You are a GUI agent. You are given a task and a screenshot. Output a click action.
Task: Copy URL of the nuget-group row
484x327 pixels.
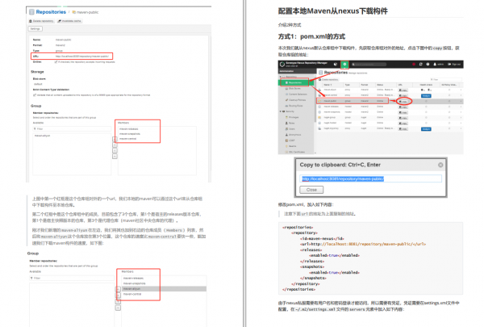point(403,118)
